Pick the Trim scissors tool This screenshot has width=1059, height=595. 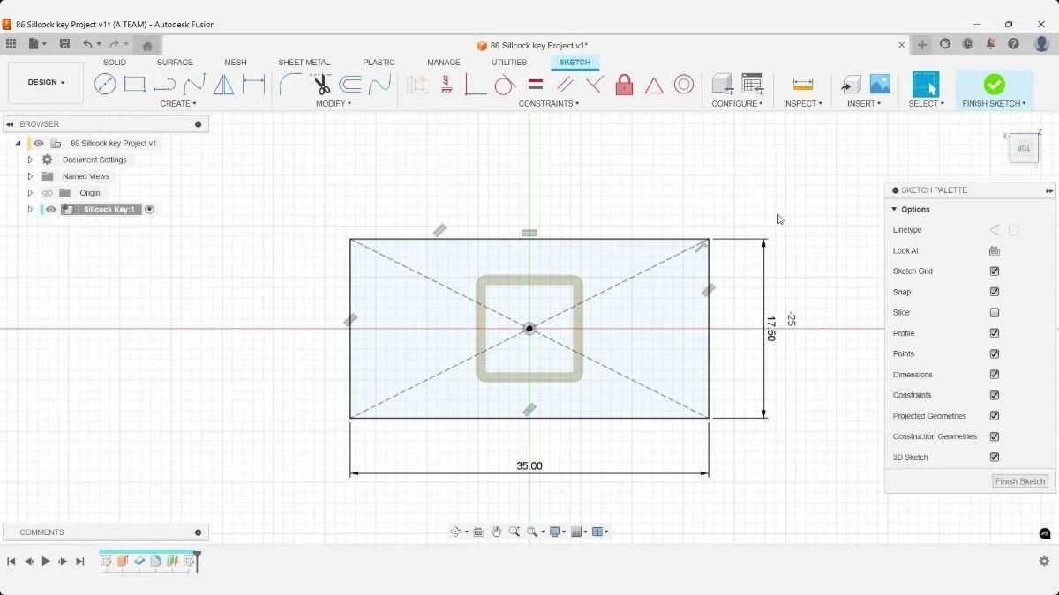321,85
